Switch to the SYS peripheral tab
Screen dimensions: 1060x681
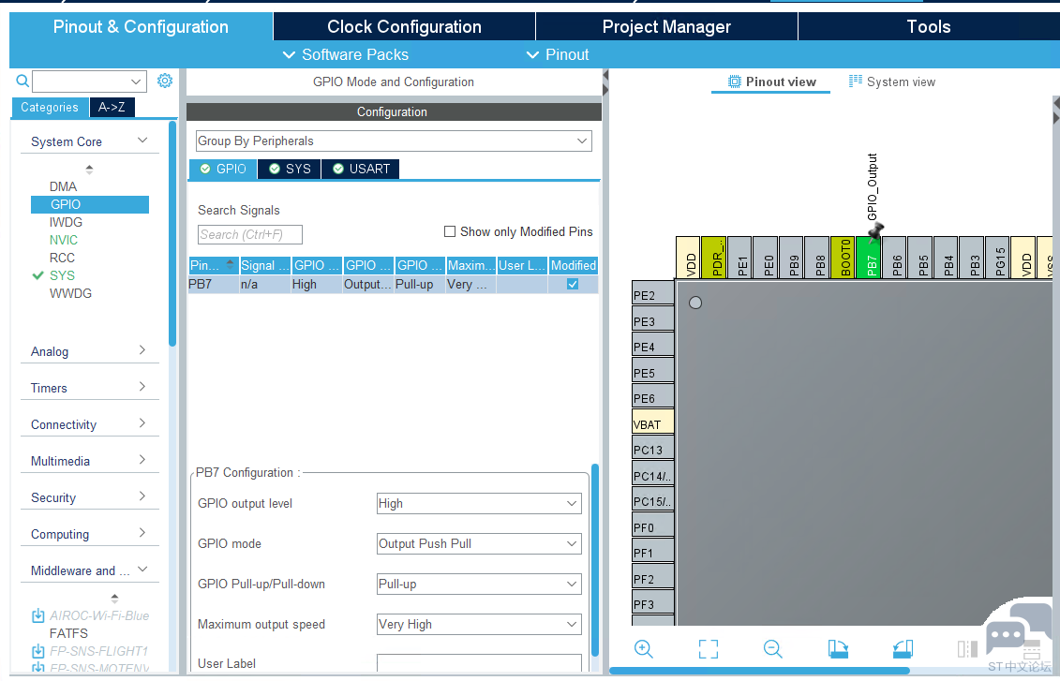[290, 169]
